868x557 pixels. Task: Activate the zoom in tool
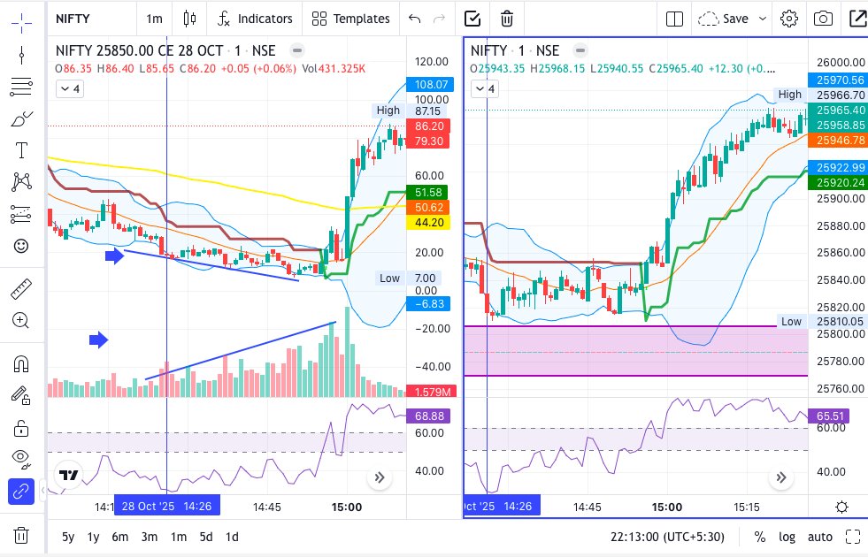click(x=21, y=321)
